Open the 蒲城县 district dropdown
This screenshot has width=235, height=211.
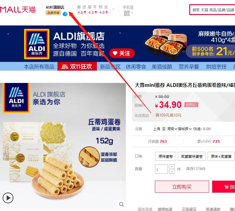(x=185, y=129)
